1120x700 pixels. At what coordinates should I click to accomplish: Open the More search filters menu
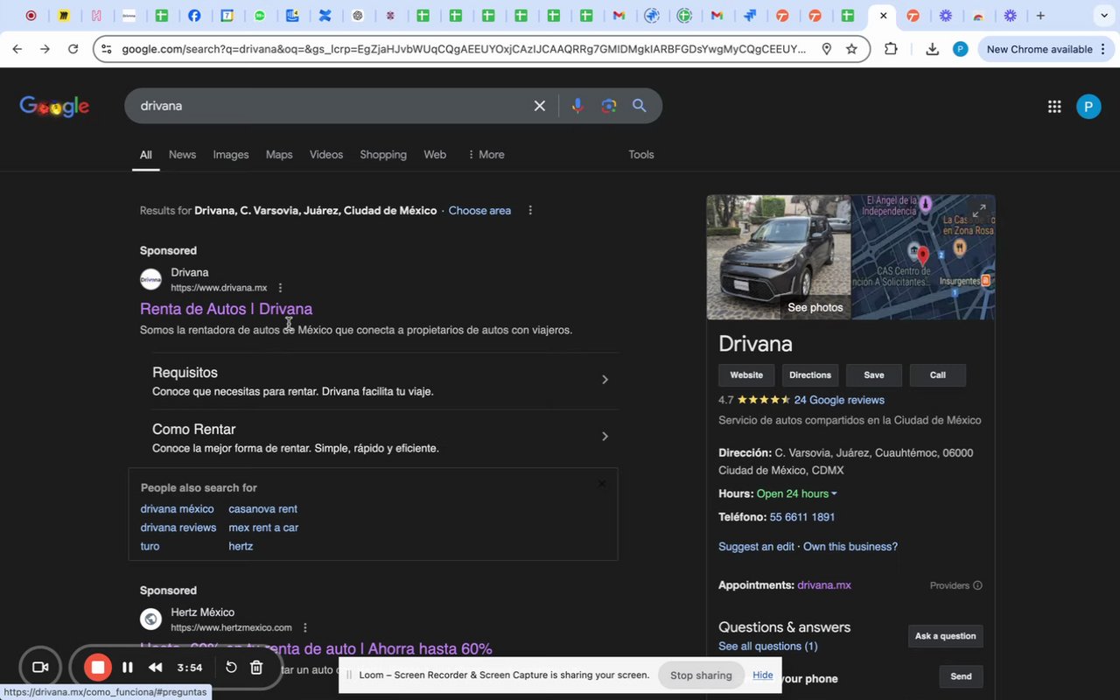click(x=486, y=155)
